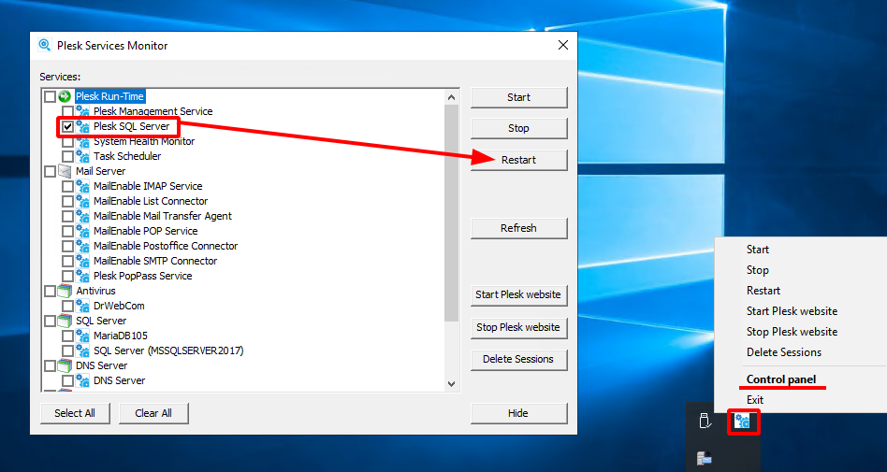Screen dimensions: 887x472
Task: Enable the MailEnable SMTP Connector checkbox
Action: (67, 261)
